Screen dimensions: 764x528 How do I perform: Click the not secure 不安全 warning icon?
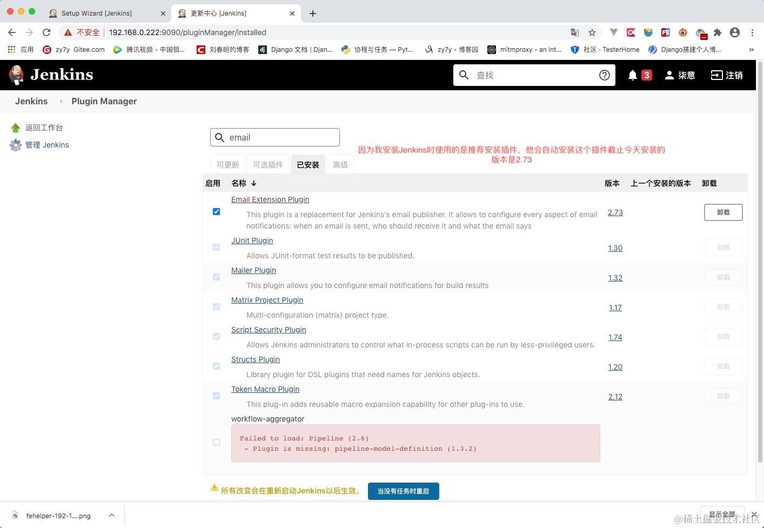tap(68, 32)
